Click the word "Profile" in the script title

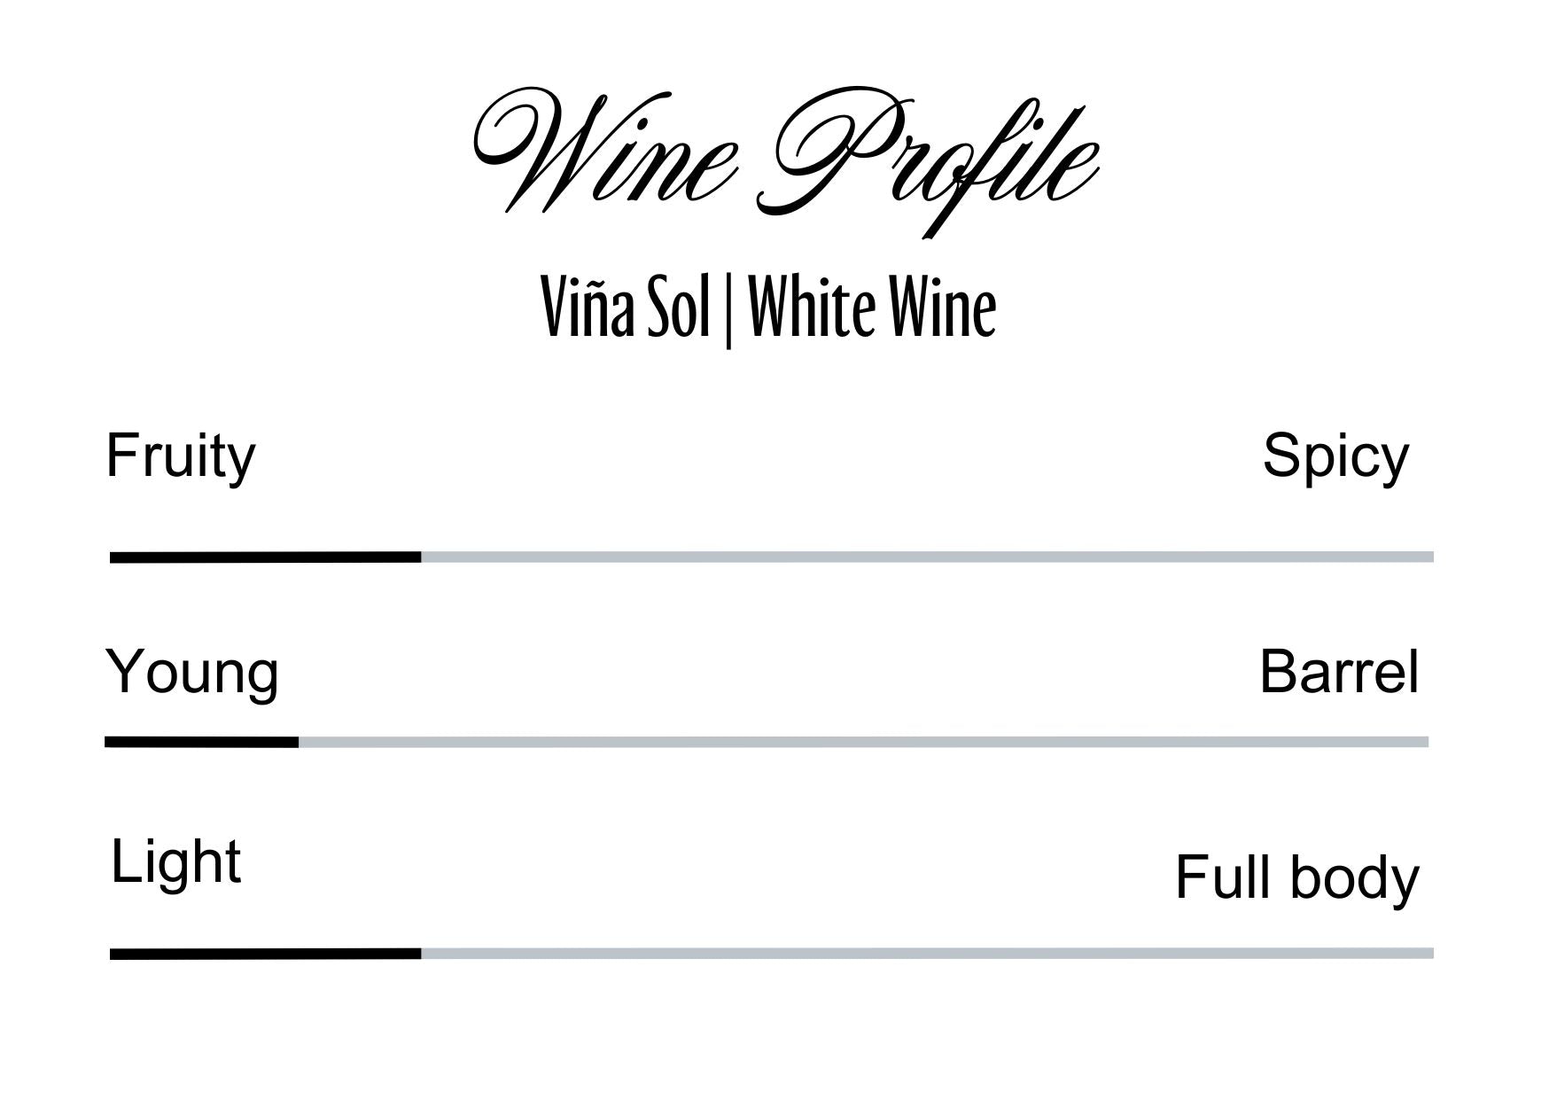(x=930, y=160)
